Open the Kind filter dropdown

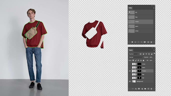134,54
